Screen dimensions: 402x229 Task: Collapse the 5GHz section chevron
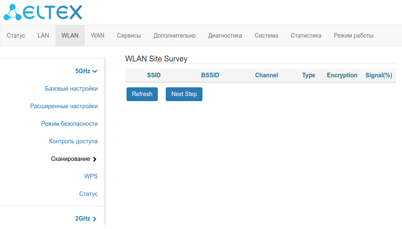[x=95, y=71]
